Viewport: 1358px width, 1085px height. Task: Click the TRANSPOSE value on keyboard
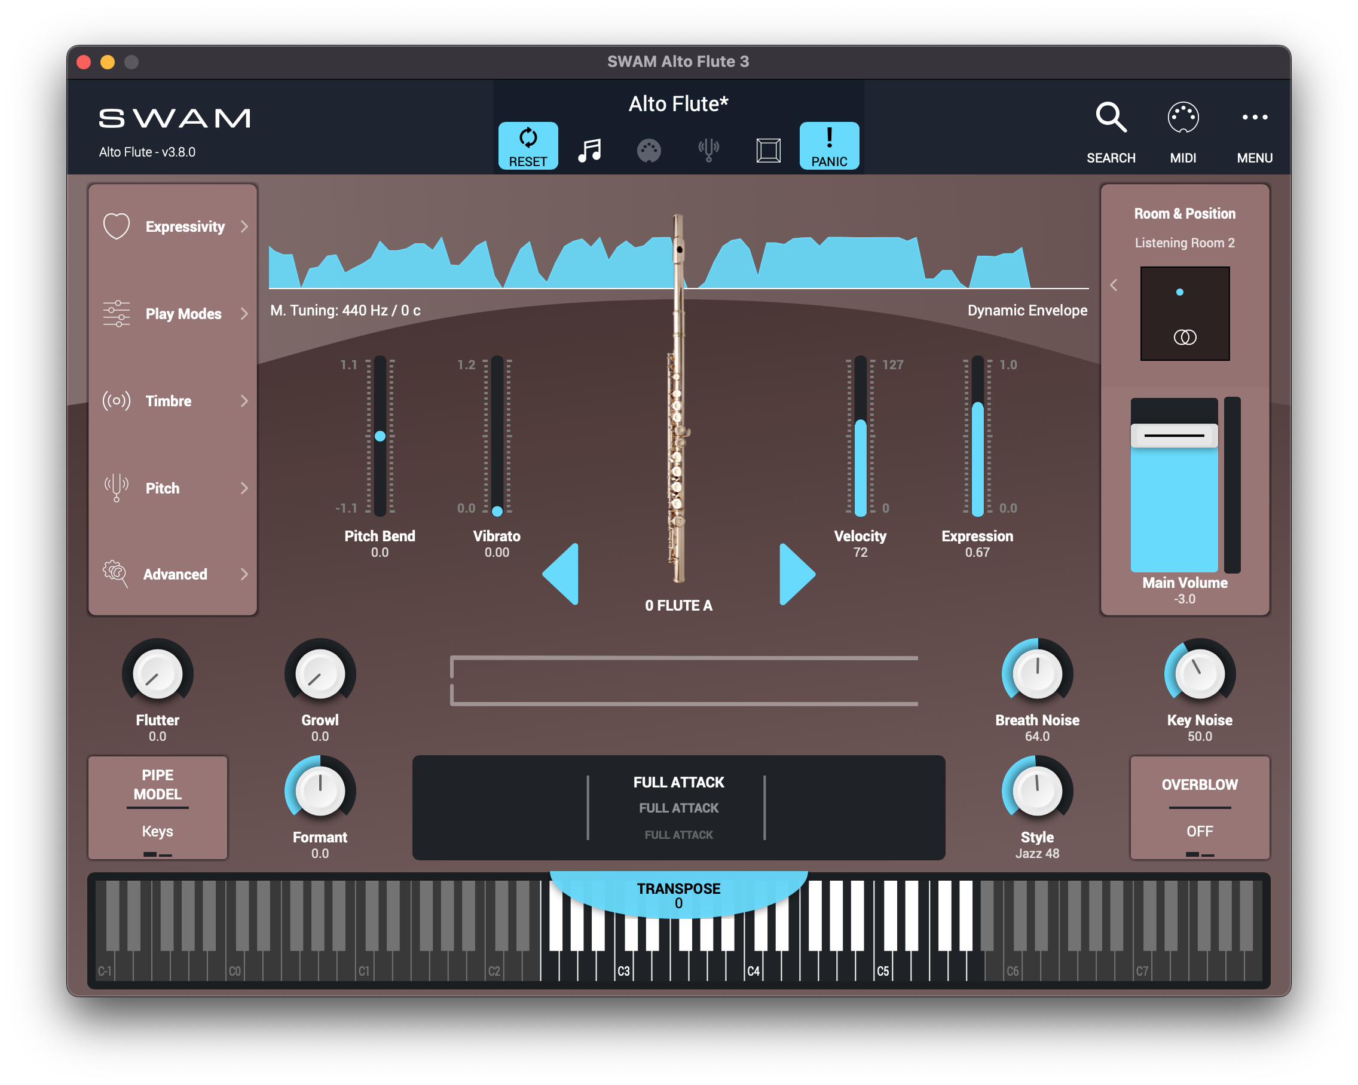click(x=678, y=902)
